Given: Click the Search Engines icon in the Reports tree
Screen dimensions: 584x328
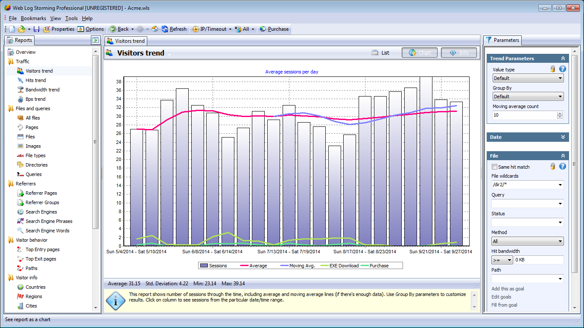Looking at the screenshot, I should point(20,212).
